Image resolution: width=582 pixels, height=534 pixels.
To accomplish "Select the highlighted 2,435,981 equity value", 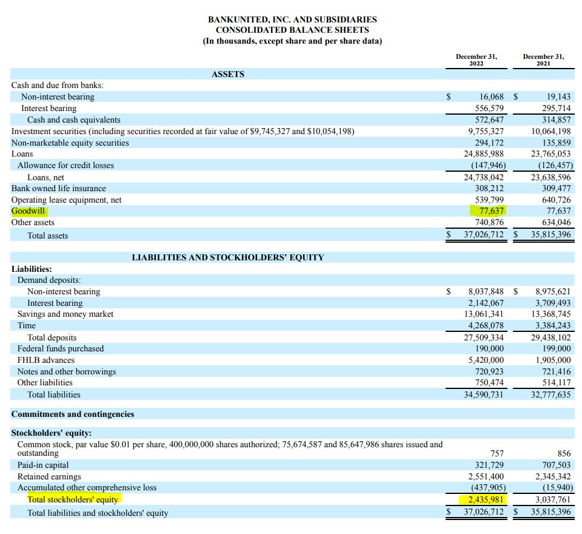I will (x=486, y=499).
